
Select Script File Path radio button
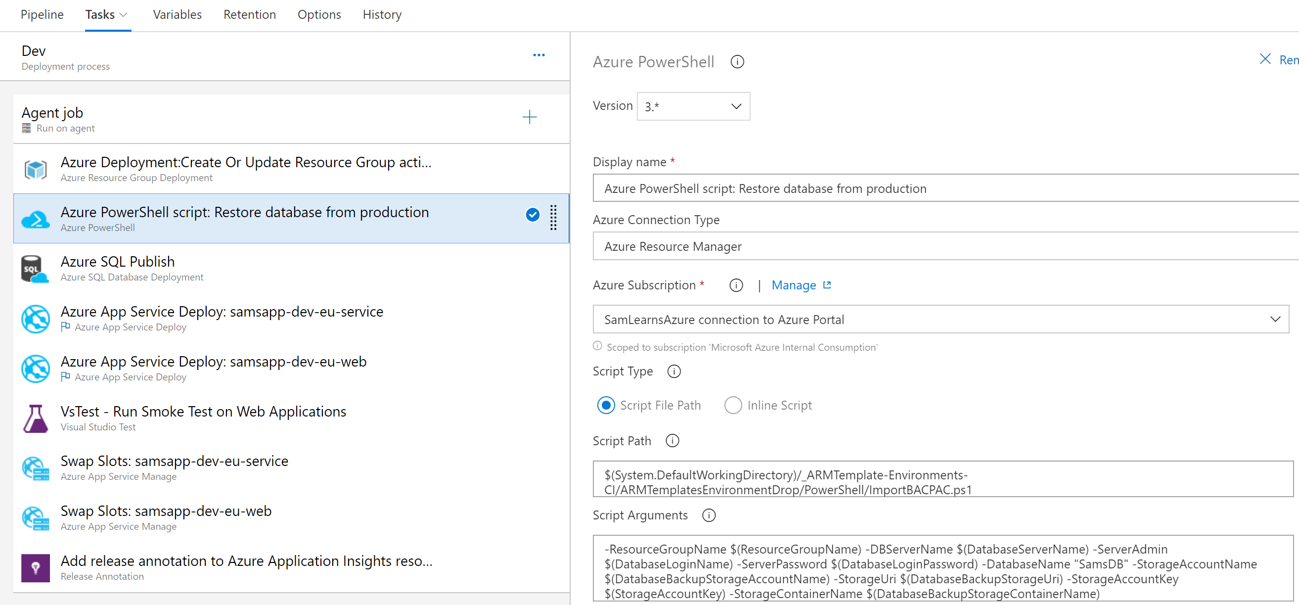tap(606, 405)
